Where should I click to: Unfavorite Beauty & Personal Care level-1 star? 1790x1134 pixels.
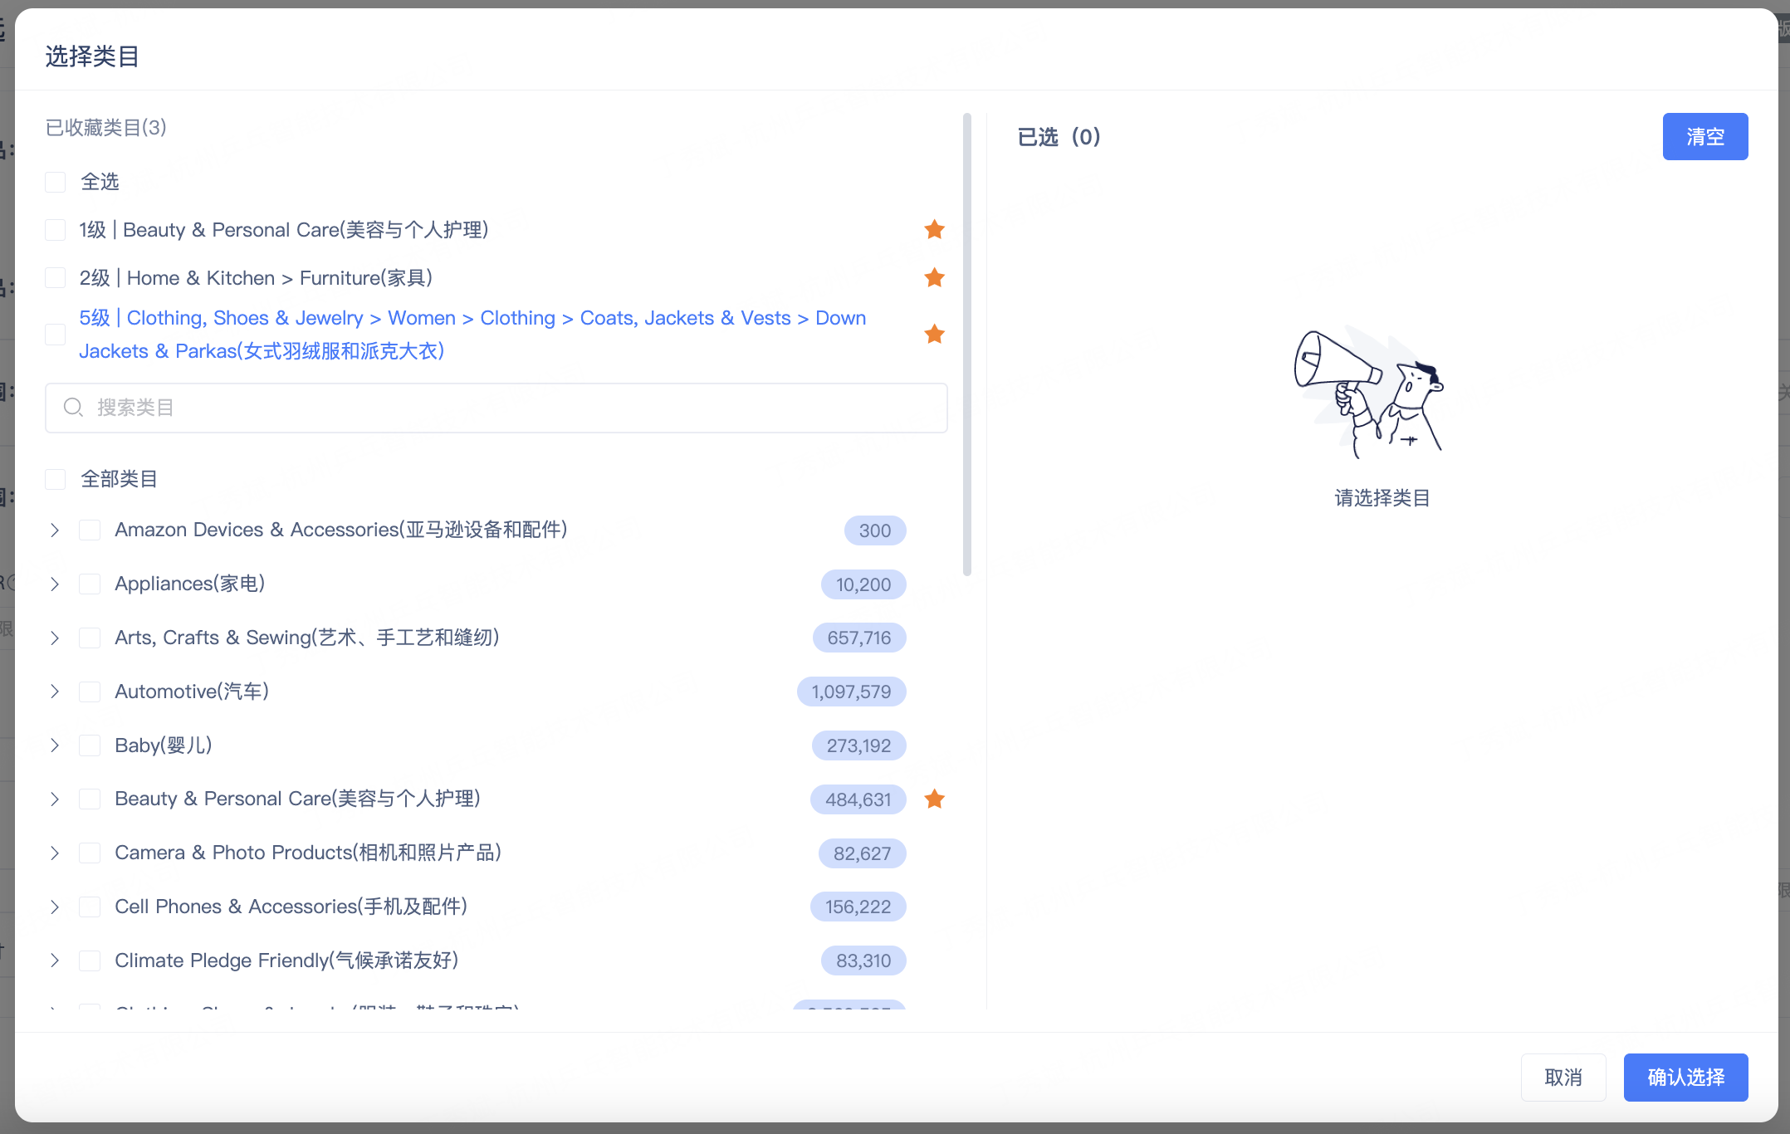pos(934,230)
